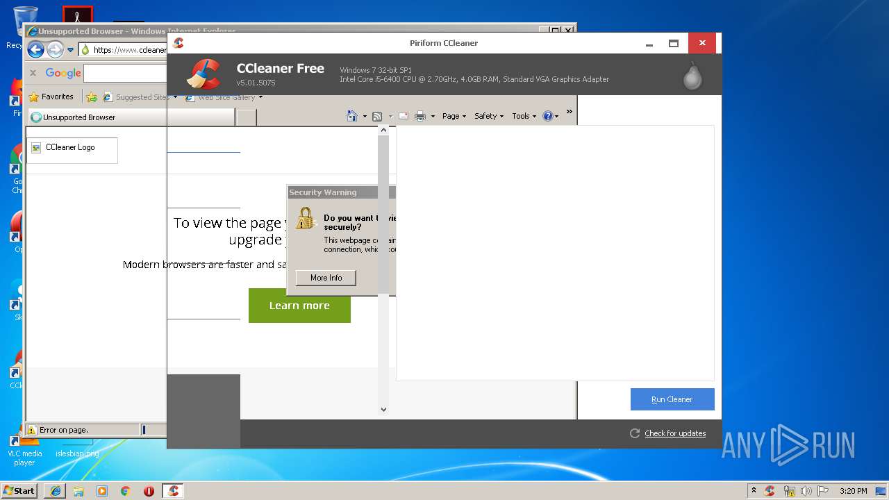Open the IE recent pages dropdown arrow
889x500 pixels.
tap(70, 50)
